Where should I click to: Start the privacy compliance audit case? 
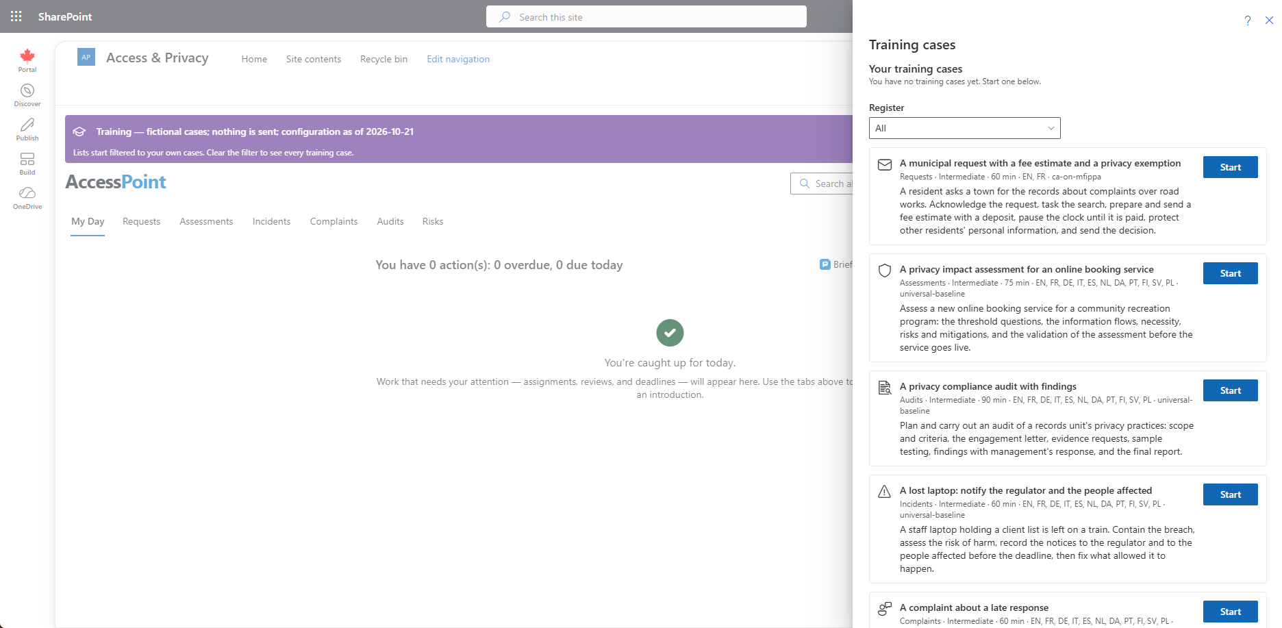[1230, 390]
